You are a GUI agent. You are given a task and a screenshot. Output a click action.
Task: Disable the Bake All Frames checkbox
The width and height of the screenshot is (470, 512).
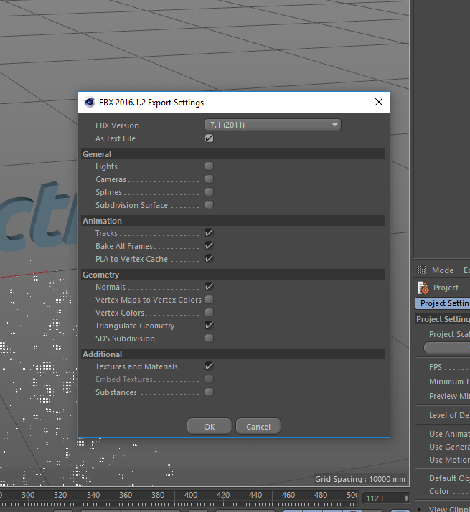pyautogui.click(x=210, y=245)
